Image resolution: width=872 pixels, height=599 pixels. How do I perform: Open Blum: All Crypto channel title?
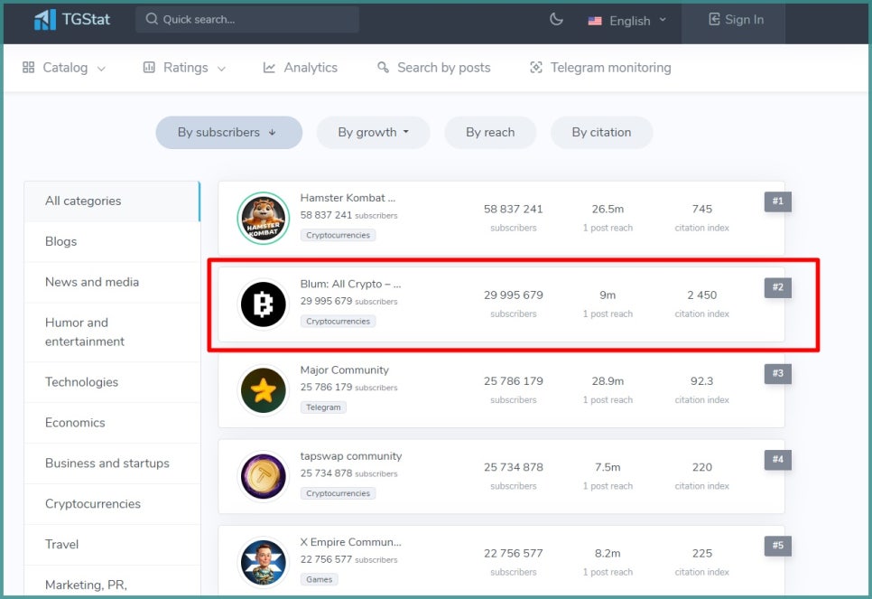(x=350, y=284)
